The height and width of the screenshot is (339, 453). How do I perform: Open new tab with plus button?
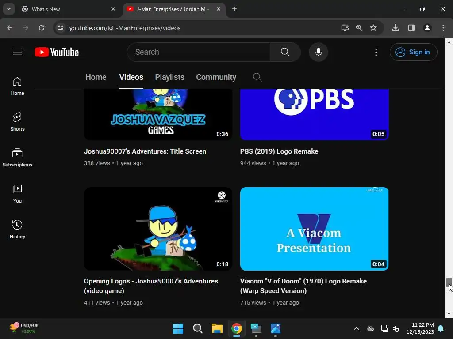click(234, 9)
